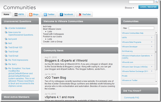
Task: Click the LOGIN / REGISTER button
Action: click(x=148, y=7)
